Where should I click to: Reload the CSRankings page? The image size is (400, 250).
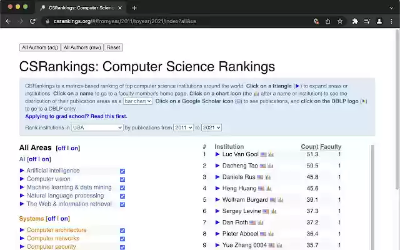pos(32,21)
